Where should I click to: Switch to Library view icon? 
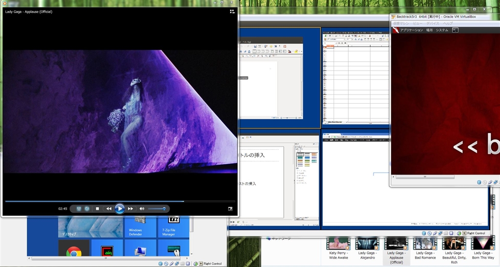(232, 11)
